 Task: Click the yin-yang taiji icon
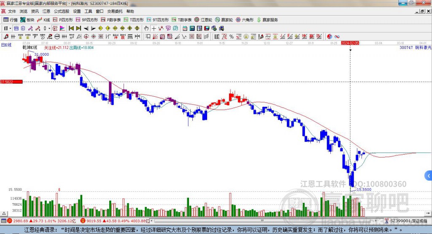(x=329, y=36)
